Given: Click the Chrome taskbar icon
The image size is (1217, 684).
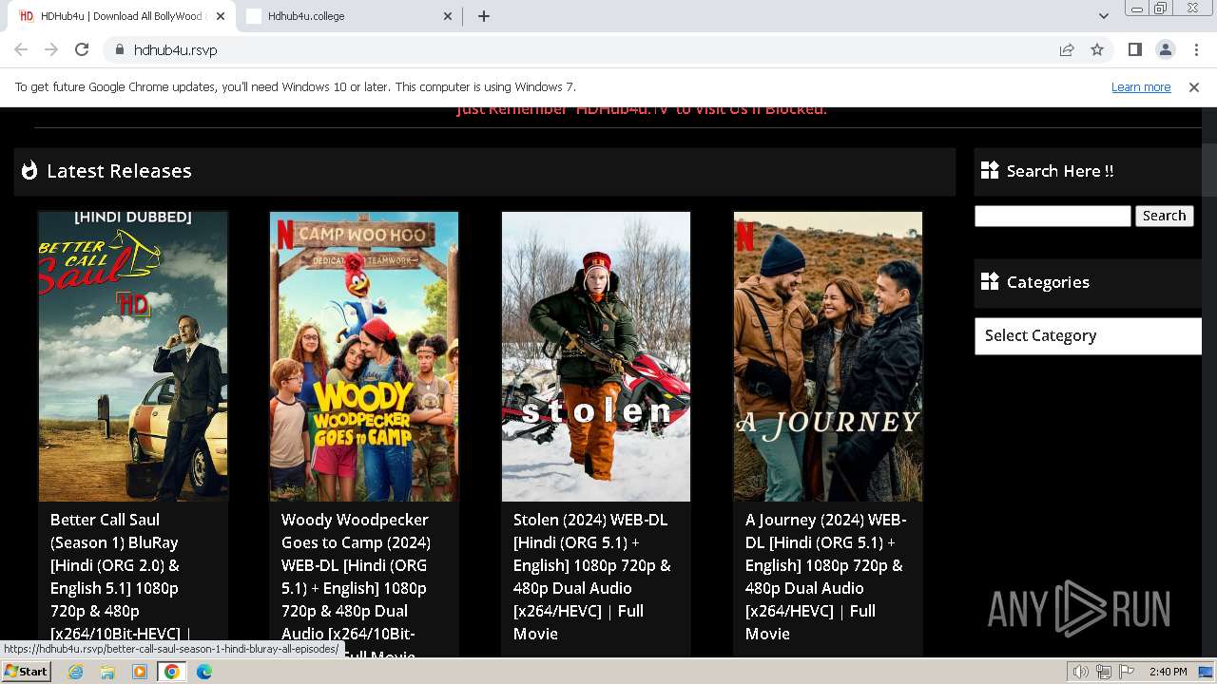Looking at the screenshot, I should click(172, 672).
